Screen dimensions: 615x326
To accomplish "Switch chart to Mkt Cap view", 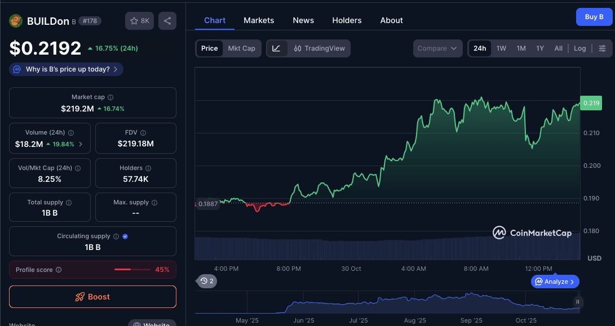I will tap(241, 48).
